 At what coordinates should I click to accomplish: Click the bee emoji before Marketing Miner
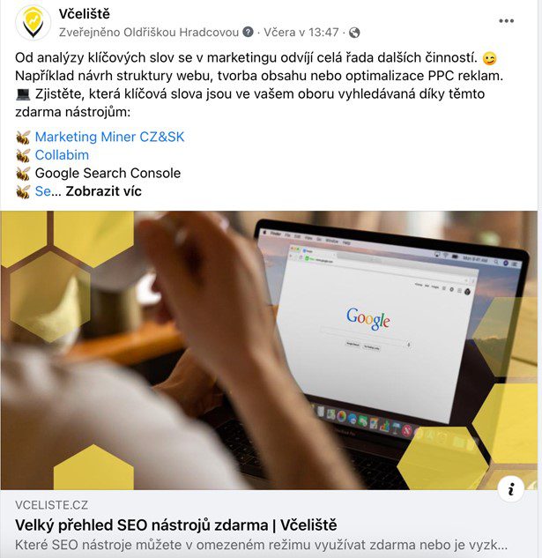[x=23, y=137]
